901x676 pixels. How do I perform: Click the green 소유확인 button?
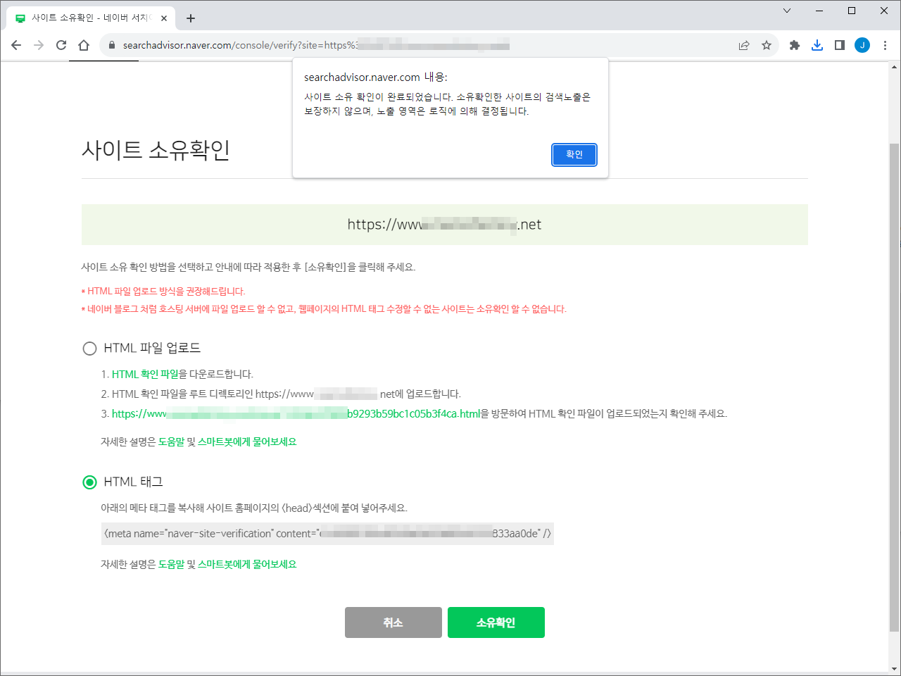[x=496, y=622]
